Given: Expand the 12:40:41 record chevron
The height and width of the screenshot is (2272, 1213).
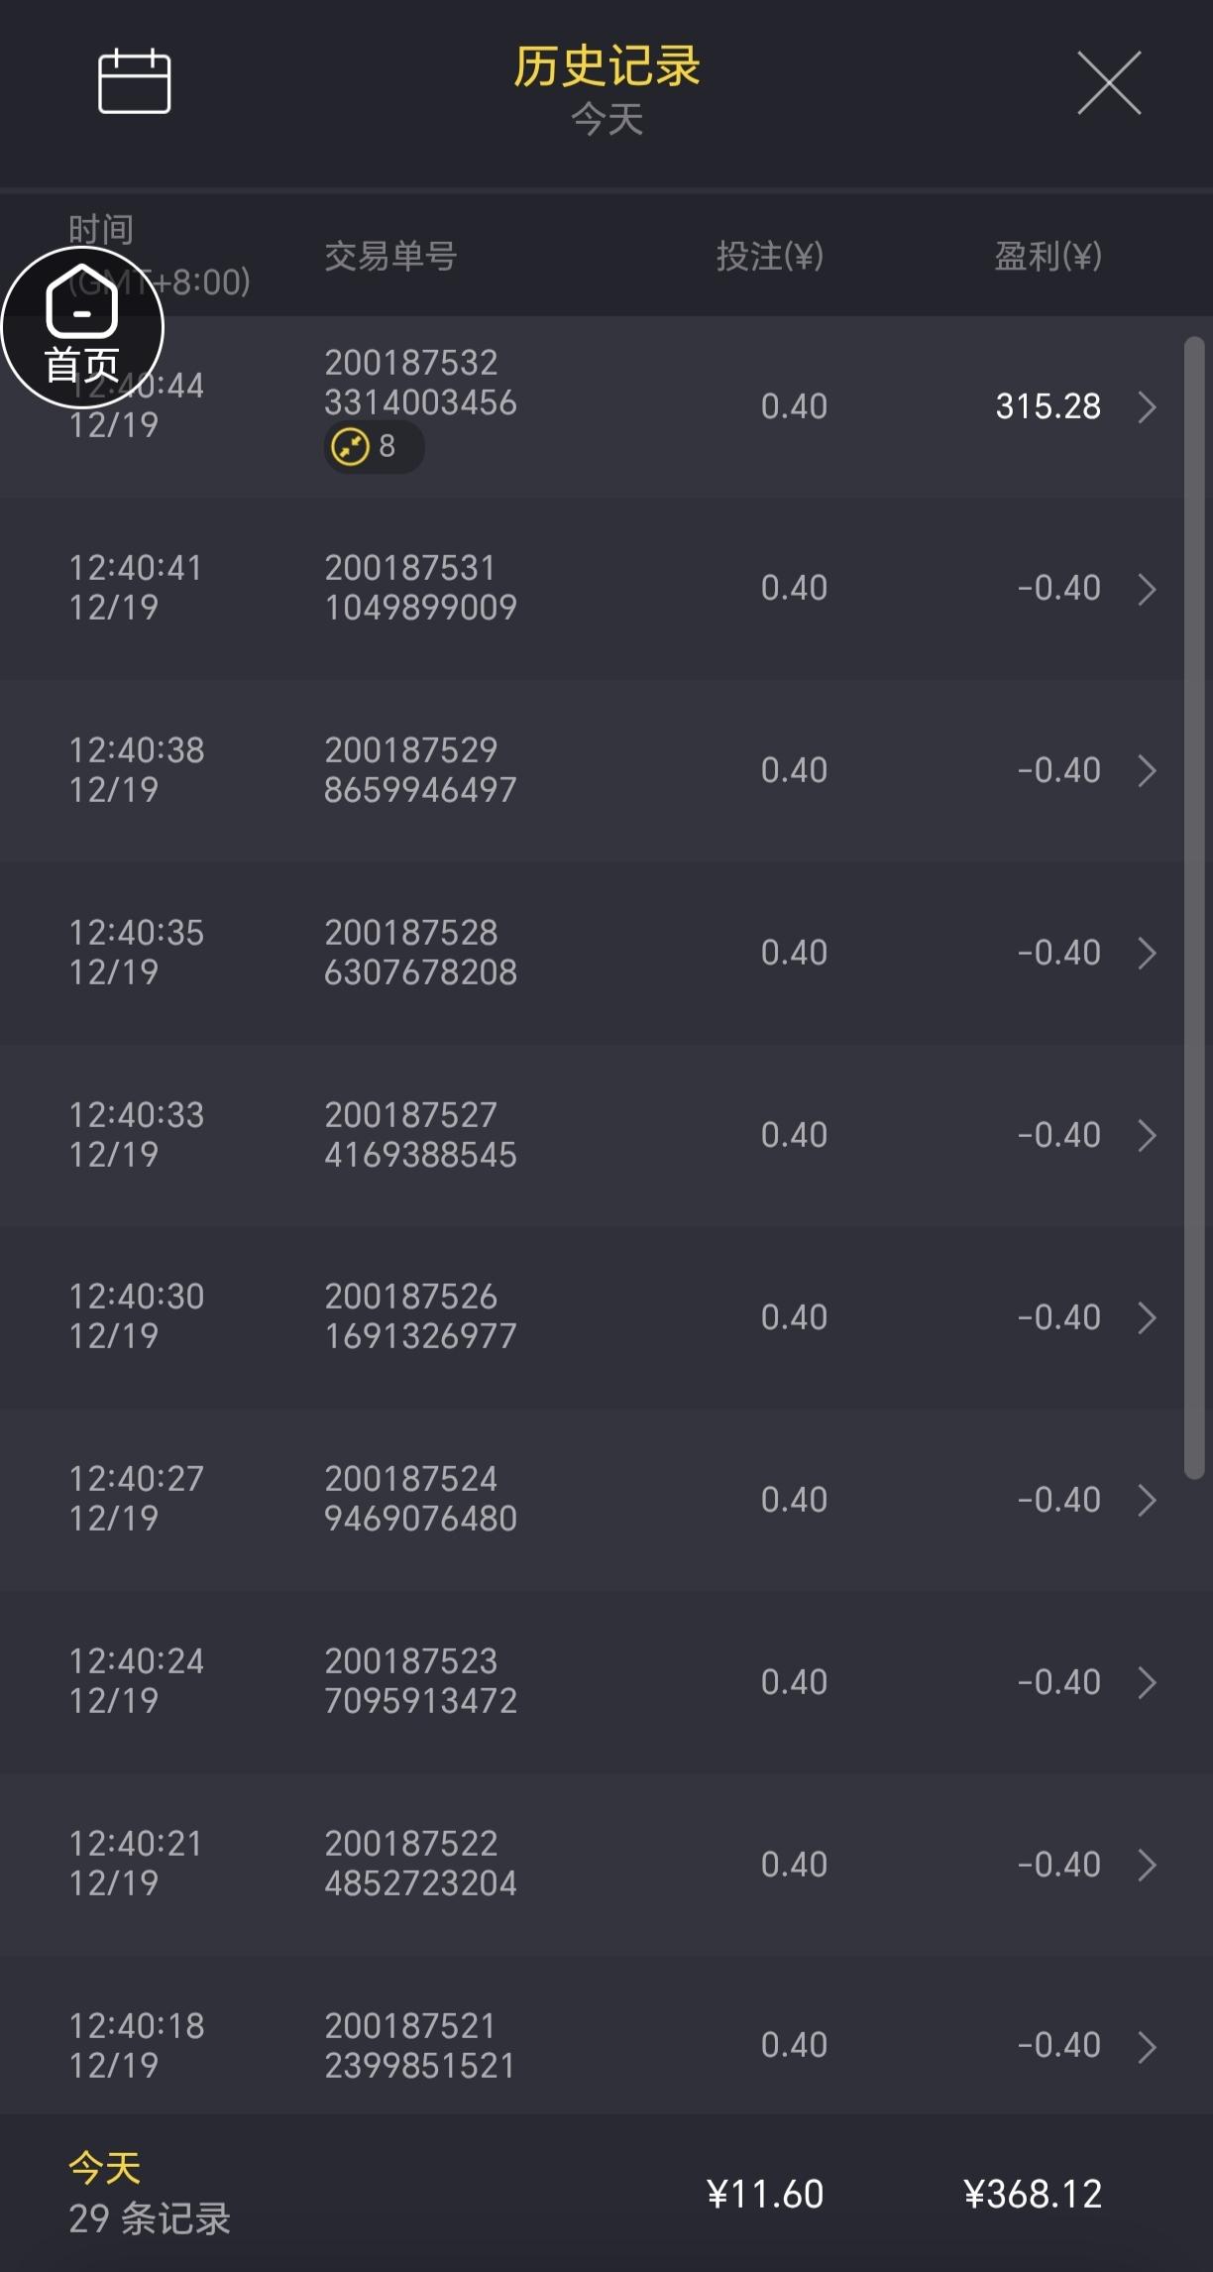Looking at the screenshot, I should [1147, 589].
